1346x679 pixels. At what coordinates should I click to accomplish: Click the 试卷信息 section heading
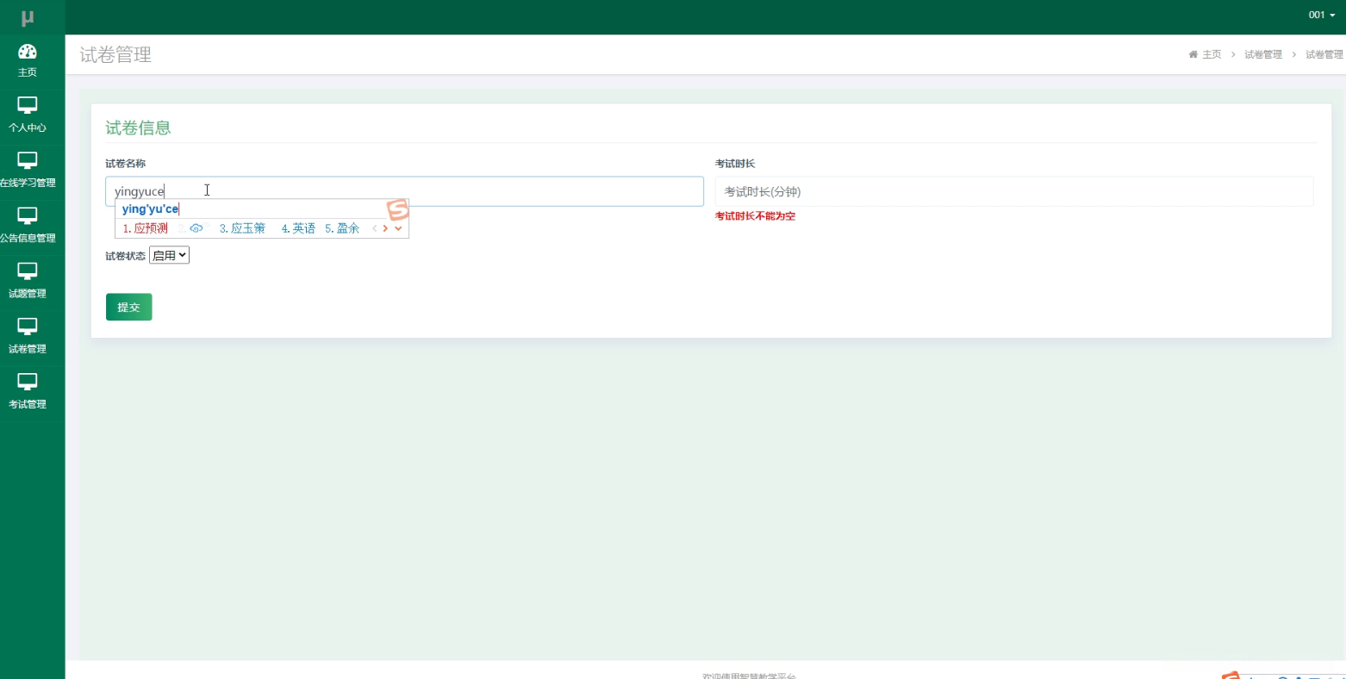point(138,128)
